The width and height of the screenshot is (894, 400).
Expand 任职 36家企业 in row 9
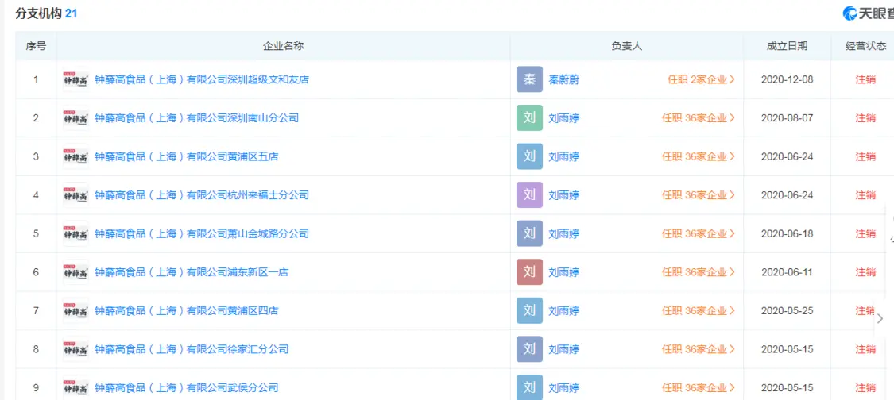[699, 387]
